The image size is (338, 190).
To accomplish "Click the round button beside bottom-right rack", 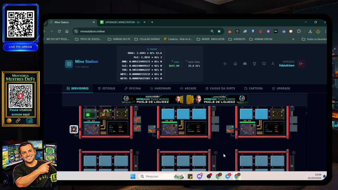I will click(292, 166).
